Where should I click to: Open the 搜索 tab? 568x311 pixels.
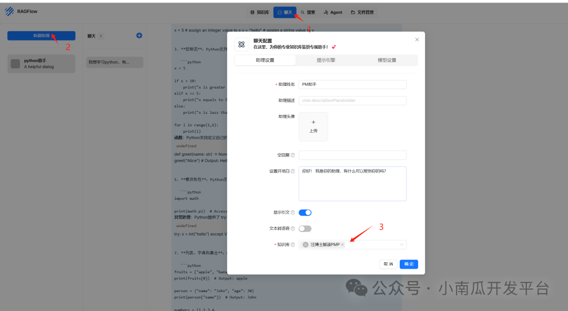click(x=308, y=12)
